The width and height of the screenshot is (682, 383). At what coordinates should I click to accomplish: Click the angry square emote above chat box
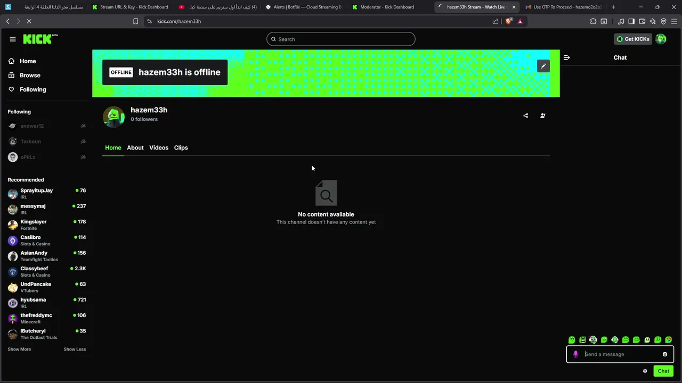click(582, 340)
